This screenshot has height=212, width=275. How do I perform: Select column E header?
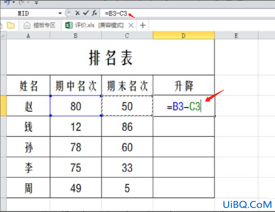[x=236, y=36]
